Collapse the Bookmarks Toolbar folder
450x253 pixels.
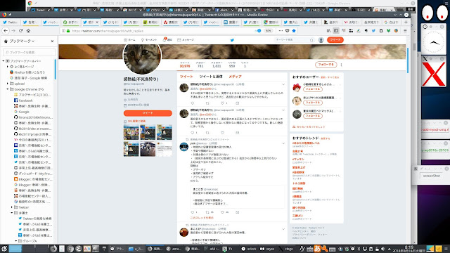point(4,61)
